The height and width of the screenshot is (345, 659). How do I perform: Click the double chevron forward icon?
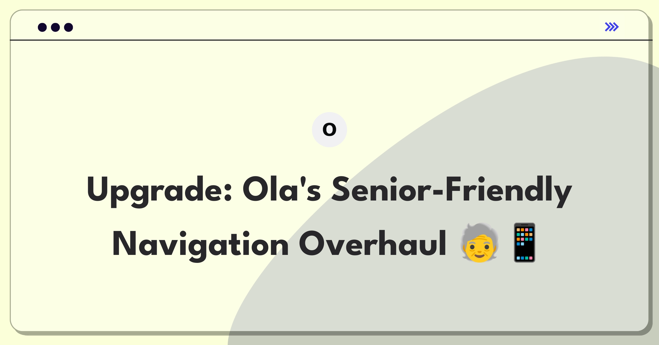(x=612, y=27)
